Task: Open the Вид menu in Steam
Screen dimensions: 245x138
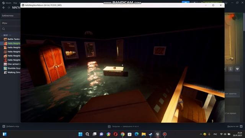Action: 15,3
